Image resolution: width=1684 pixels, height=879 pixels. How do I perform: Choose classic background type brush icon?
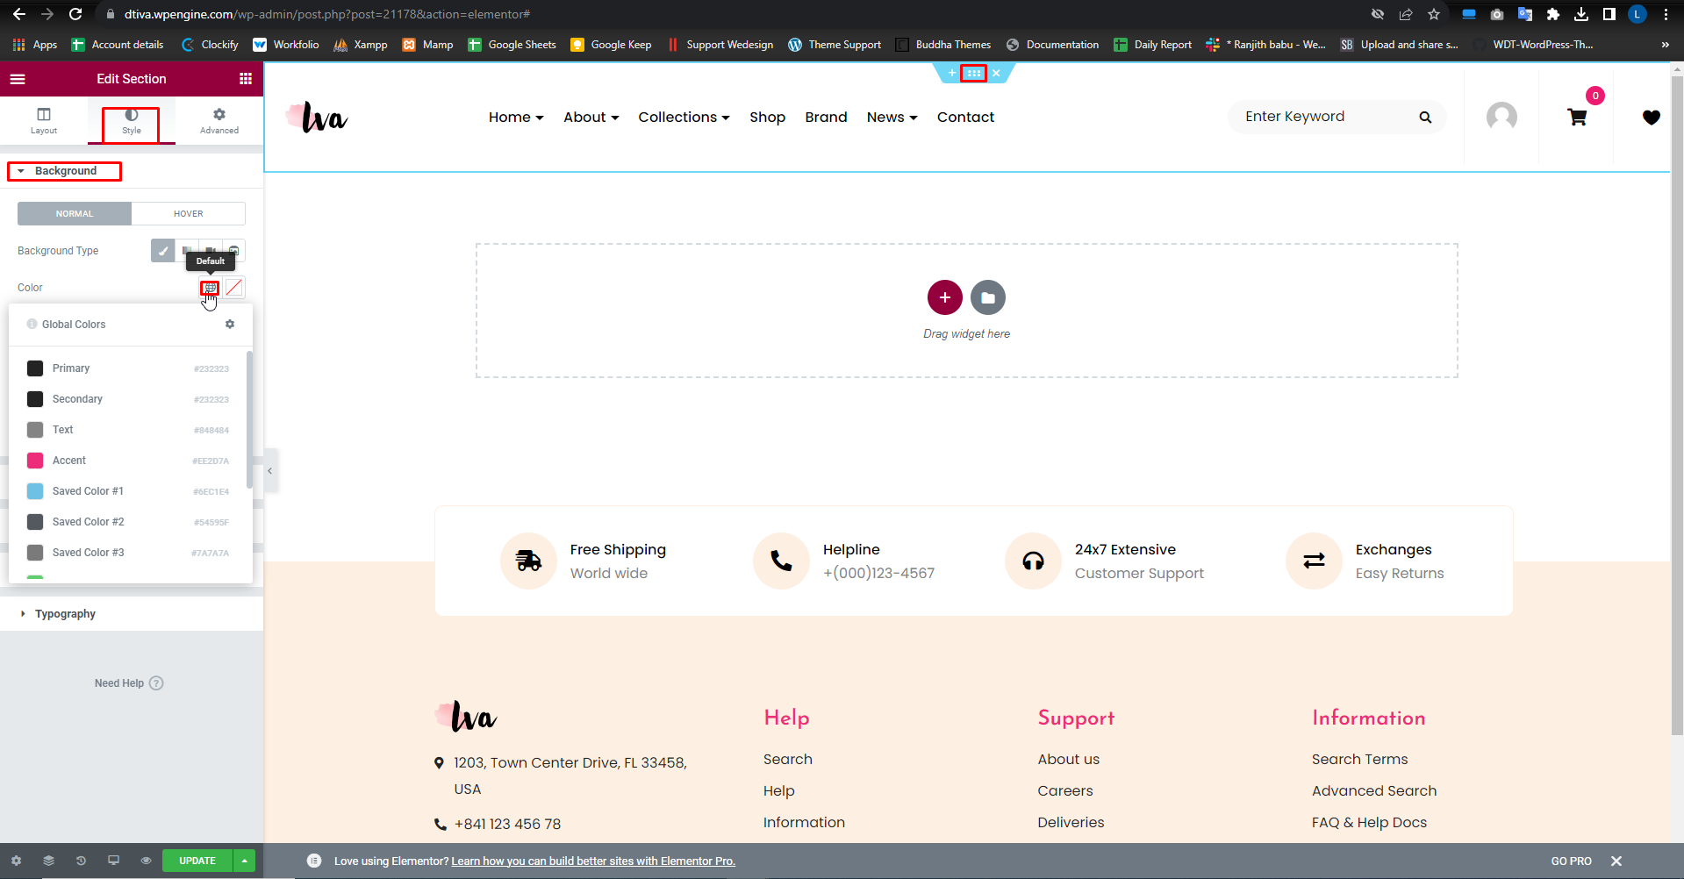[x=162, y=251]
